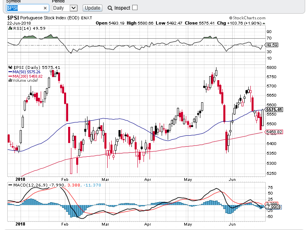Open the StockCharts.com copyright link
The image size is (308, 230).
coord(247,18)
